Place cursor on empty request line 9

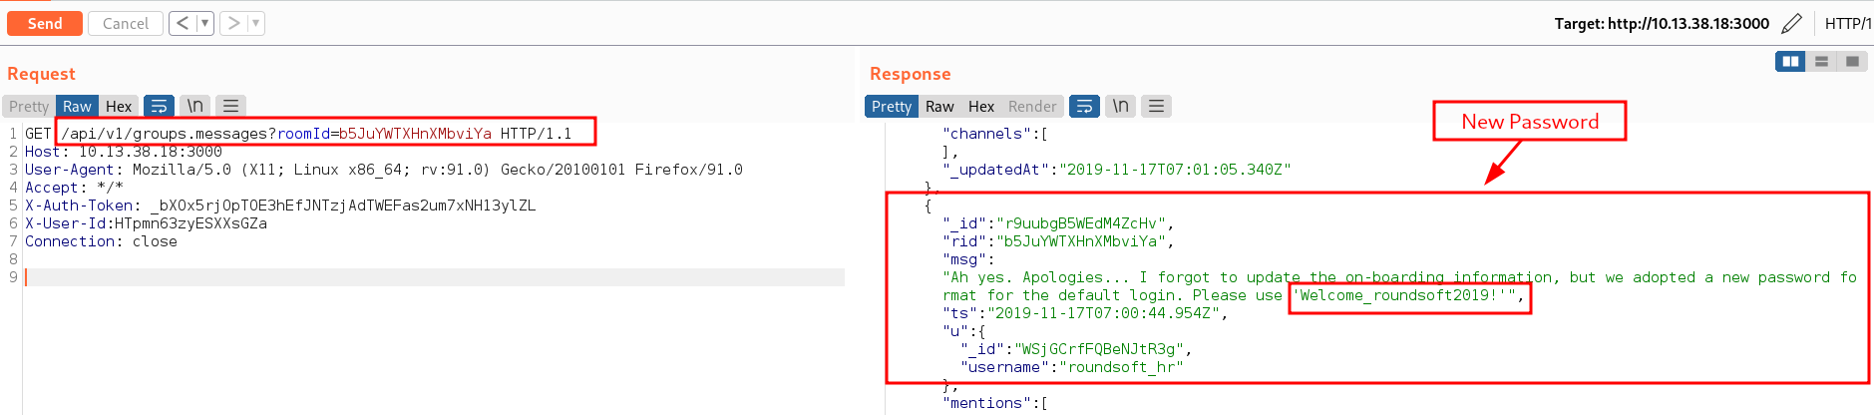point(434,277)
